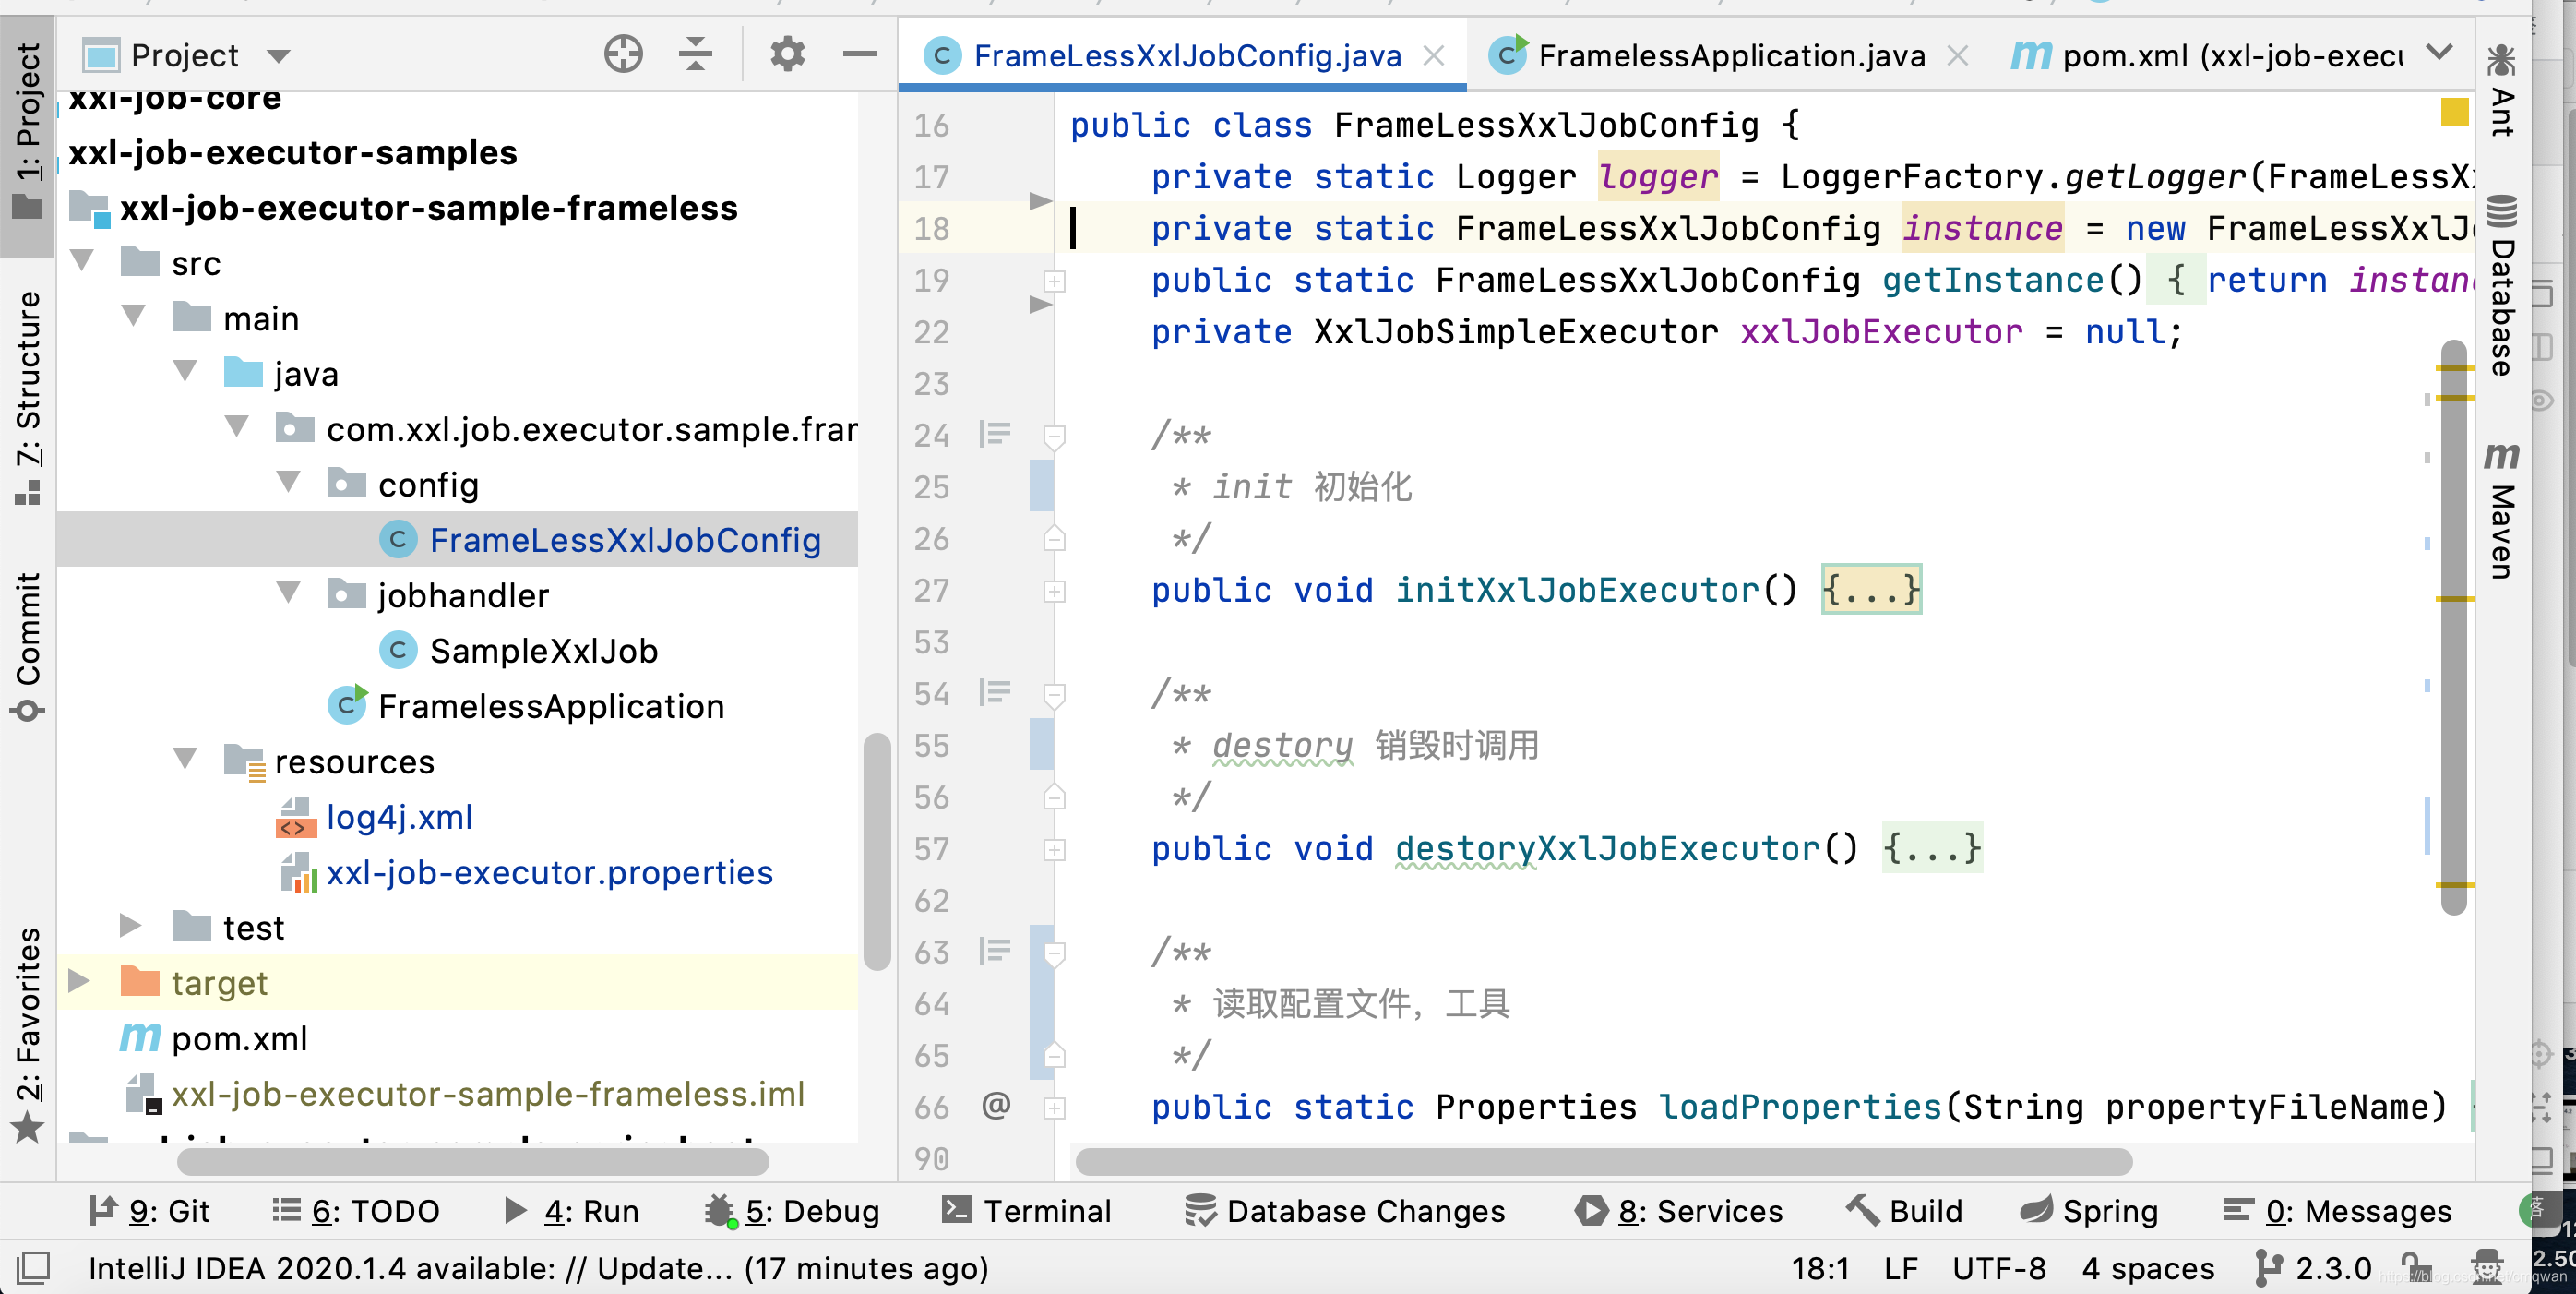Open Project panel settings gear
Viewport: 2576px width, 1294px height.
click(788, 54)
